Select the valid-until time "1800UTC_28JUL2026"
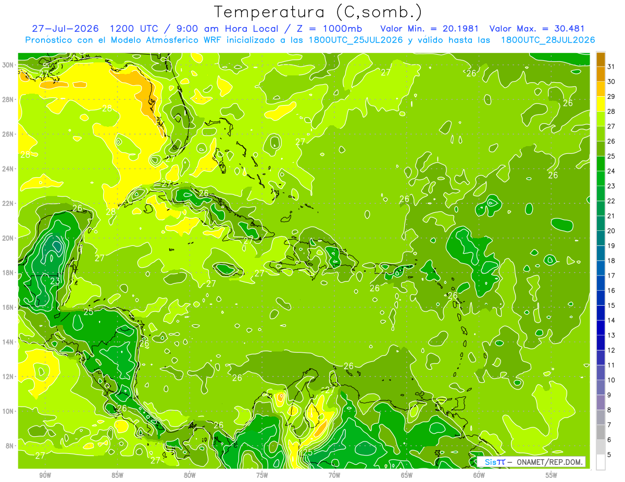Screen dimensions: 625x482 tap(547, 40)
